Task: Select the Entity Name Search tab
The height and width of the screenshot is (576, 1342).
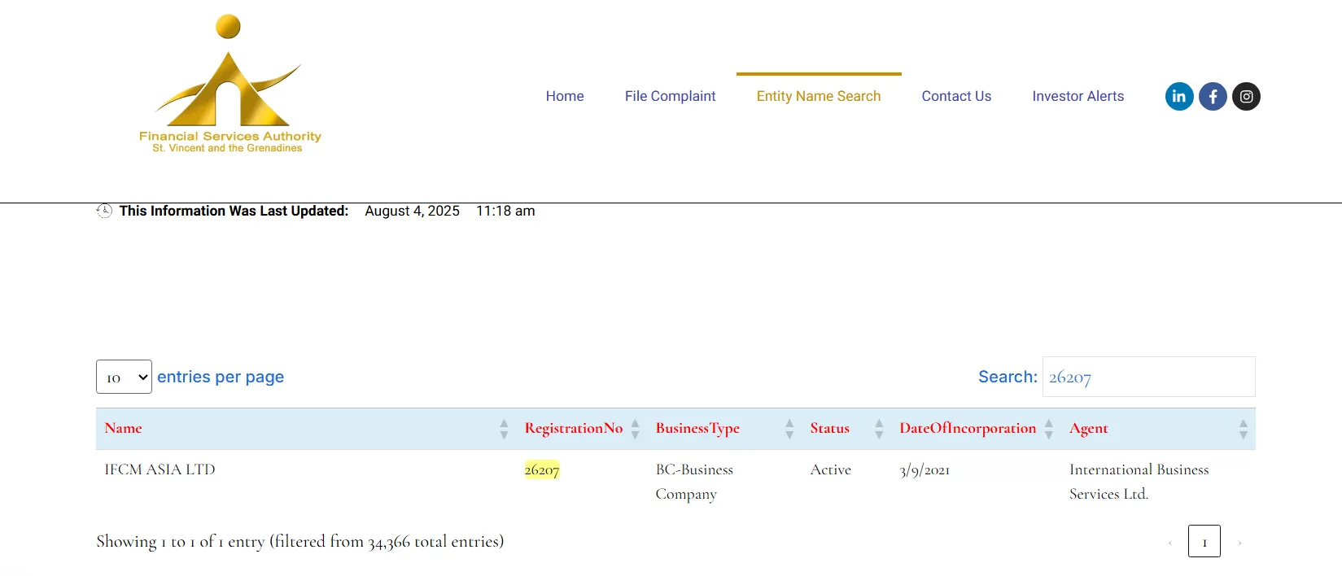Action: pyautogui.click(x=818, y=96)
